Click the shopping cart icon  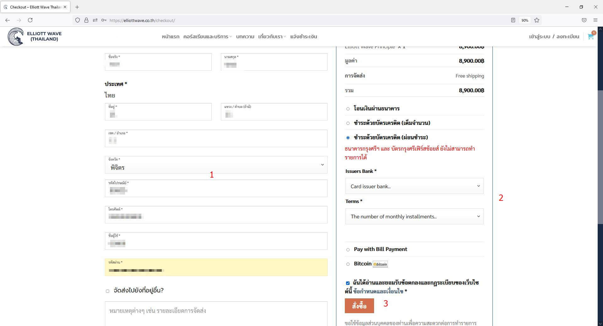tap(590, 36)
